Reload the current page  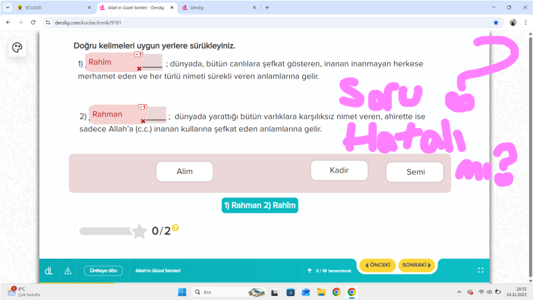click(33, 23)
